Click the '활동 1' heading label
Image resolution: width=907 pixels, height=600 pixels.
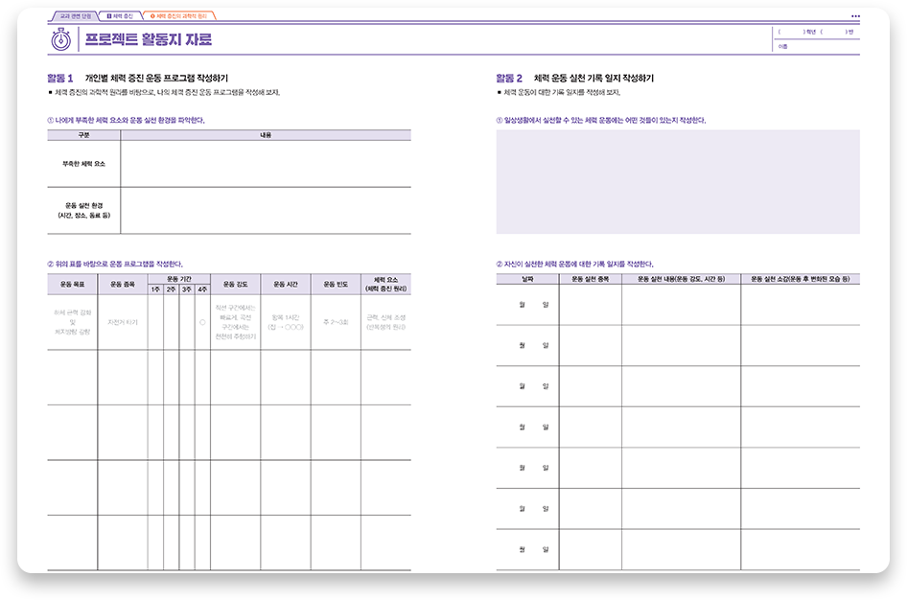(x=60, y=78)
